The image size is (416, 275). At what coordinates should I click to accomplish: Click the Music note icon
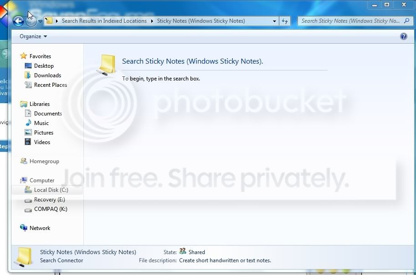(28, 123)
